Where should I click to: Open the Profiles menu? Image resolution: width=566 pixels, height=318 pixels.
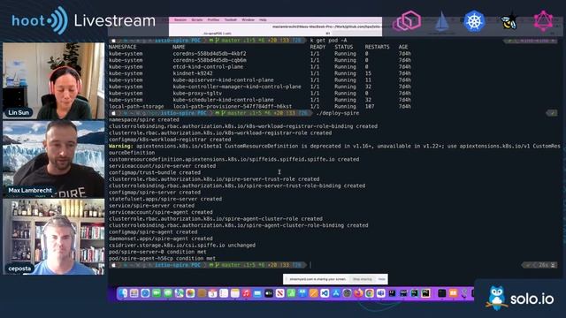coord(213,19)
